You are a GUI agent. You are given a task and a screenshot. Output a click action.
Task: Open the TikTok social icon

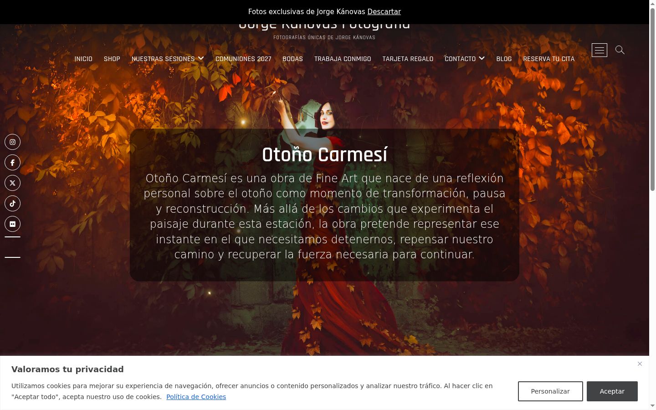click(13, 204)
